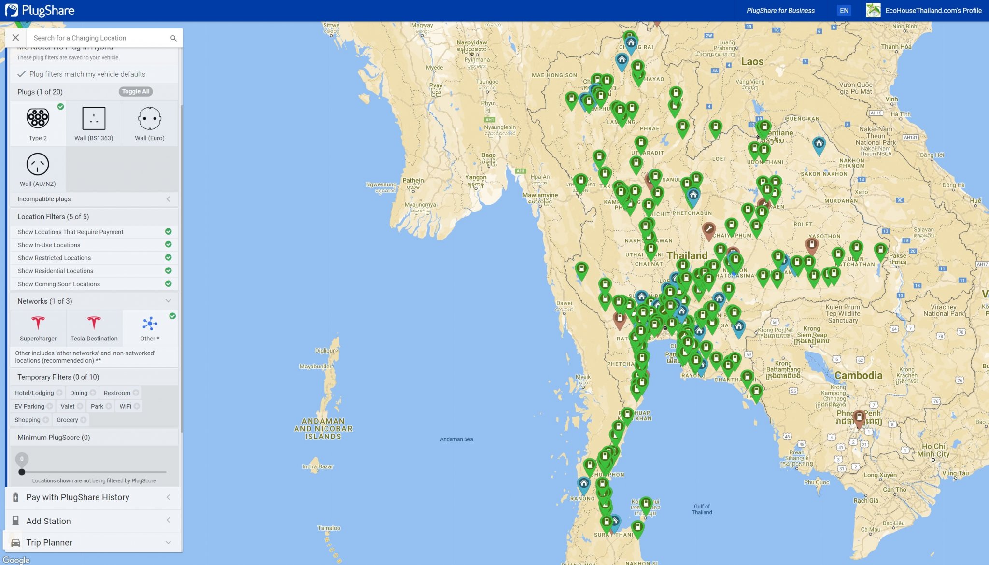The height and width of the screenshot is (565, 989).
Task: Click the PlugShare logo
Action: [40, 10]
